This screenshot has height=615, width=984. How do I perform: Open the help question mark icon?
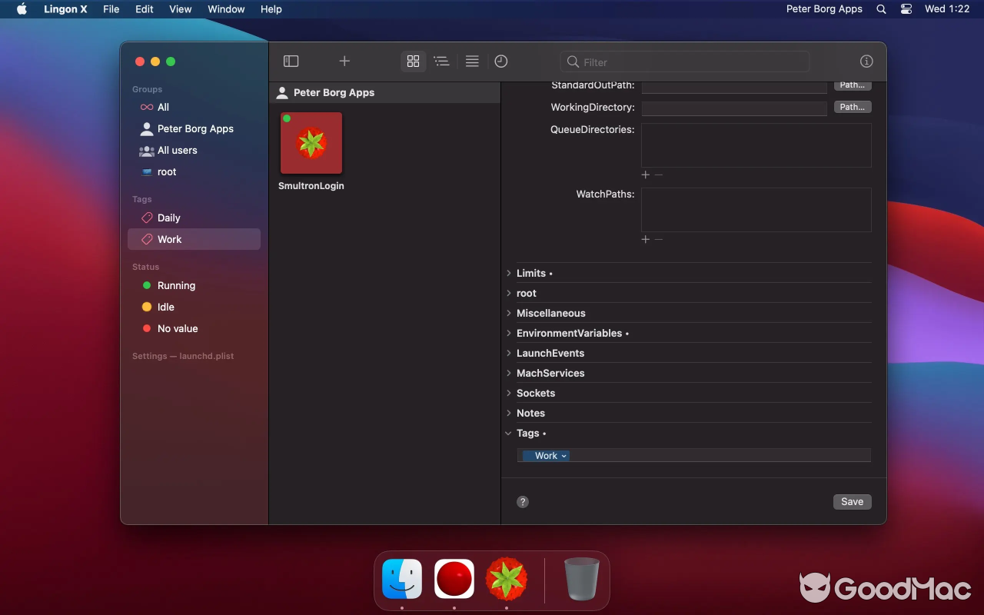pos(523,501)
